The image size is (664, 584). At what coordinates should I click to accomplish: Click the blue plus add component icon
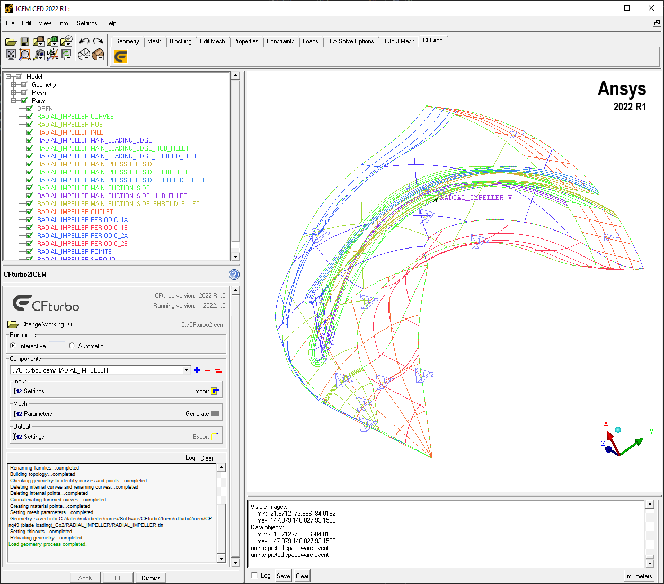point(197,370)
